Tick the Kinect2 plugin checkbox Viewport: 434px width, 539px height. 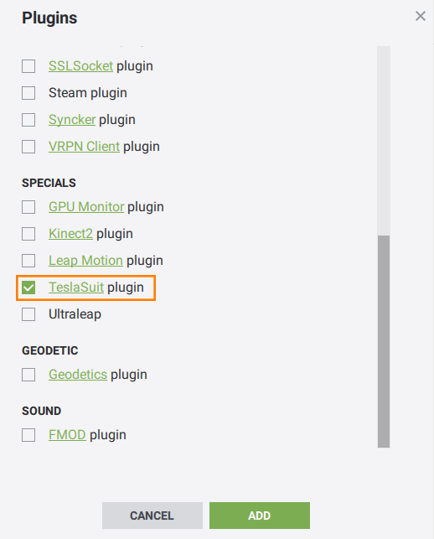[28, 234]
